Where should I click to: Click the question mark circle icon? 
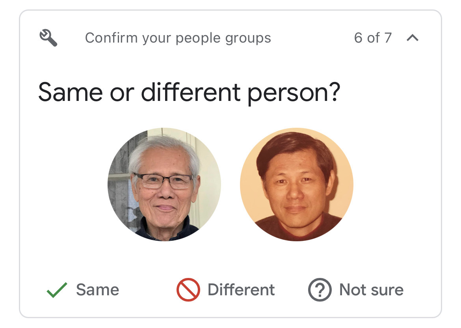click(320, 290)
